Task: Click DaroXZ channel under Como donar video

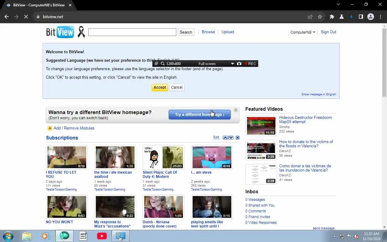Action: (x=285, y=175)
